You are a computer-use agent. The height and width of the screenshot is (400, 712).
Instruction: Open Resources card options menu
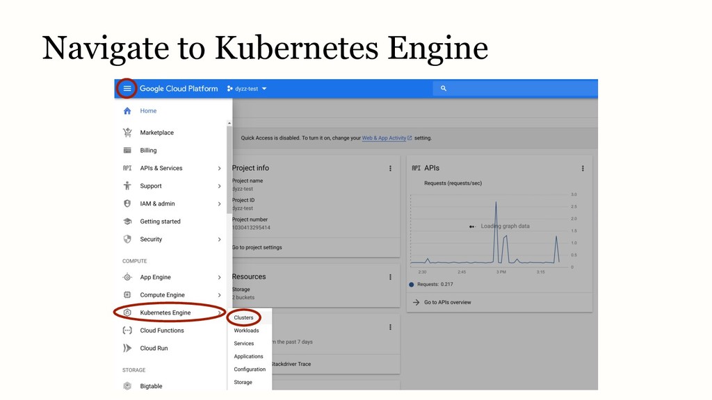coord(390,277)
